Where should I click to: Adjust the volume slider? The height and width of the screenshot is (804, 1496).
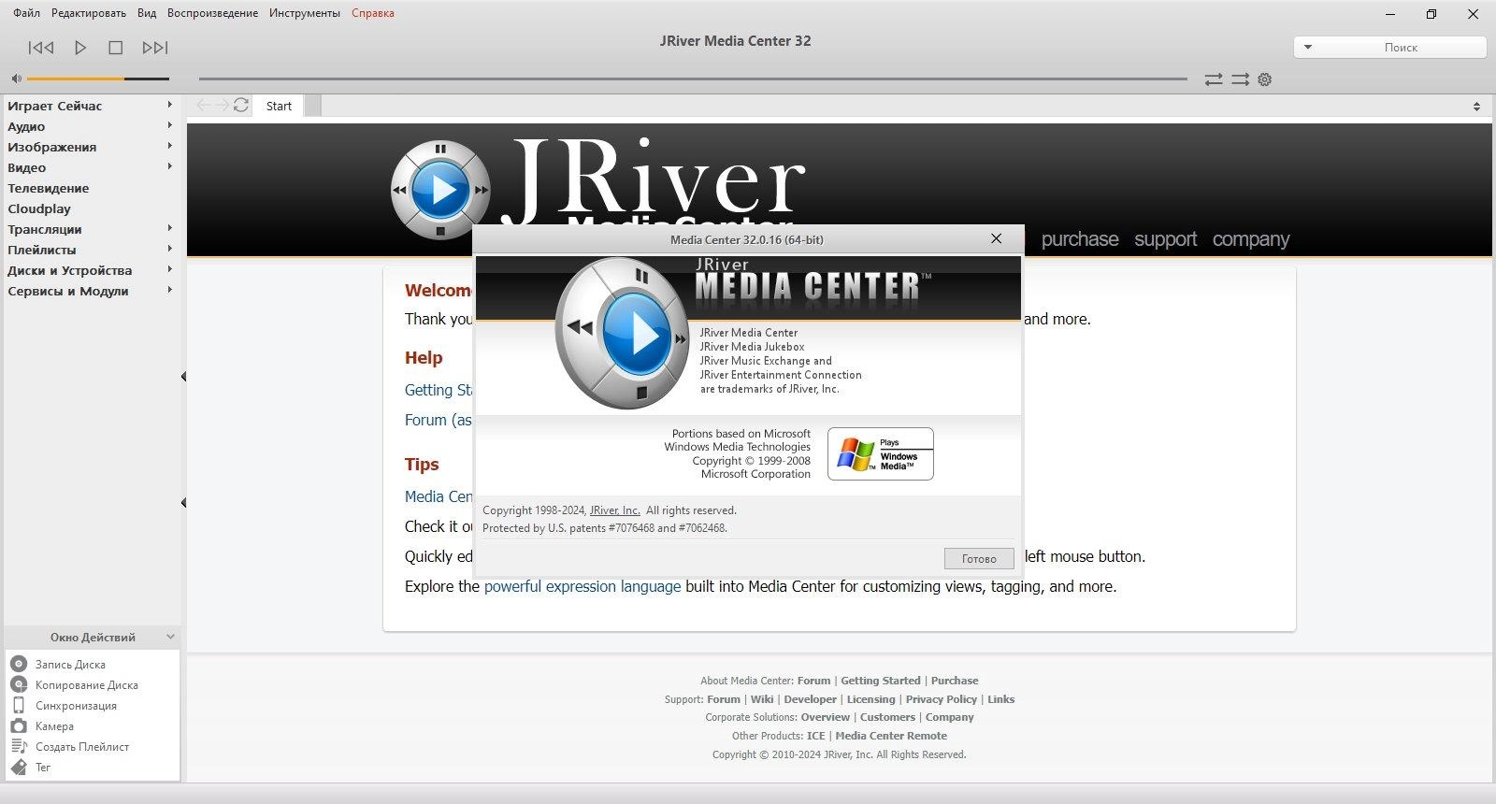98,79
